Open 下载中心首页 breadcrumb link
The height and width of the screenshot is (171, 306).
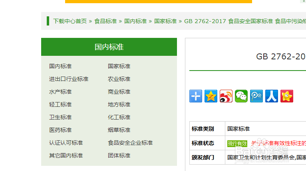click(x=70, y=21)
